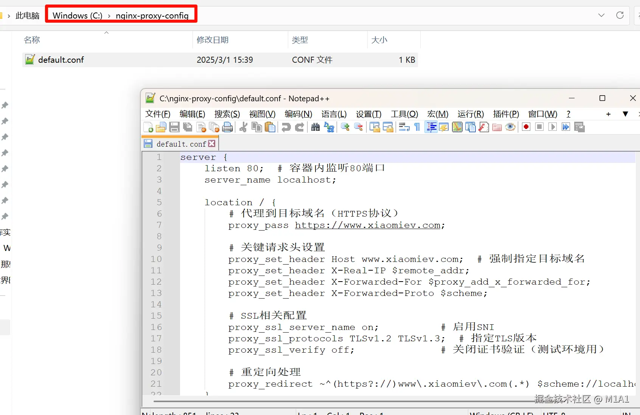The height and width of the screenshot is (415, 640).
Task: Expand the chevron before 此电脑 breadcrumb
Action: coord(9,16)
